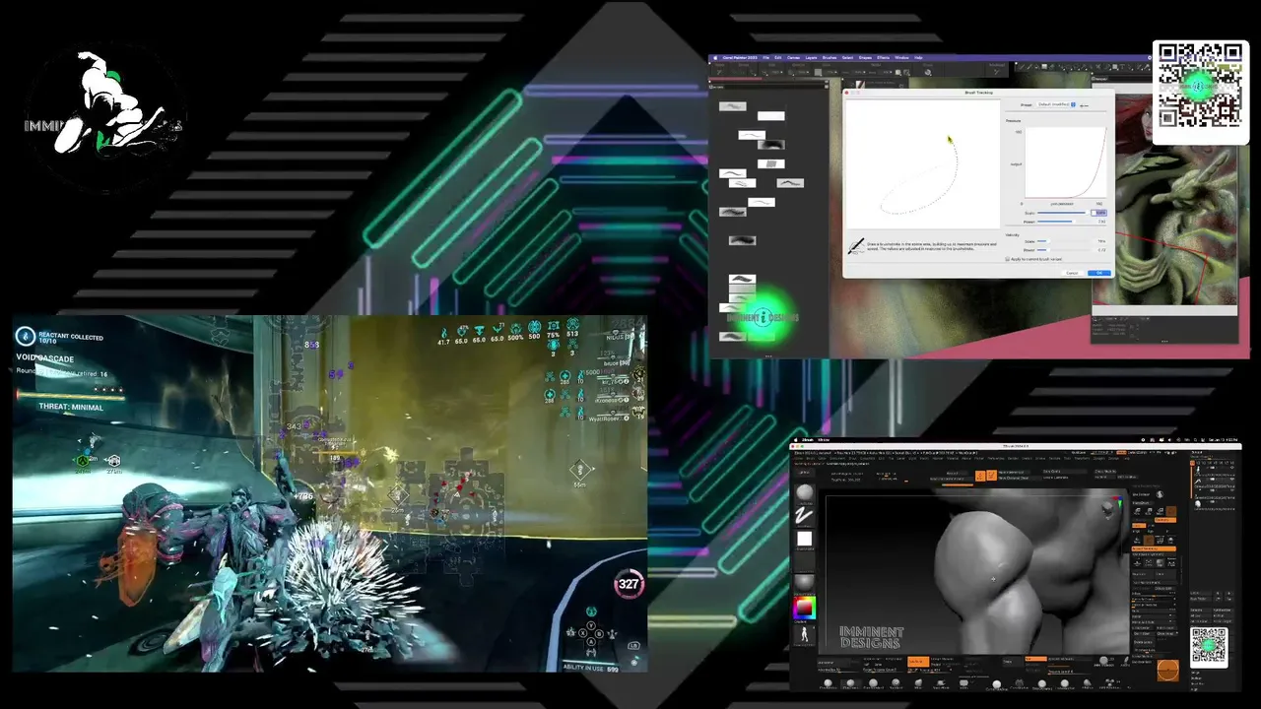Confirm Brush Tracking with the OK button
The height and width of the screenshot is (709, 1261).
[x=1098, y=273]
